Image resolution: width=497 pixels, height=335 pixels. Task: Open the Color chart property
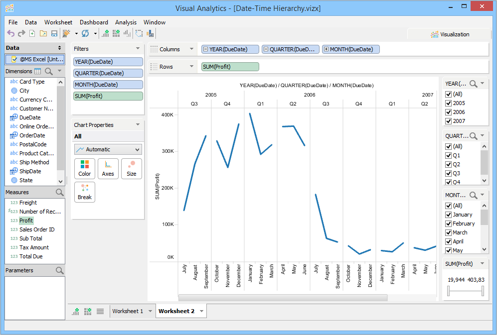85,169
